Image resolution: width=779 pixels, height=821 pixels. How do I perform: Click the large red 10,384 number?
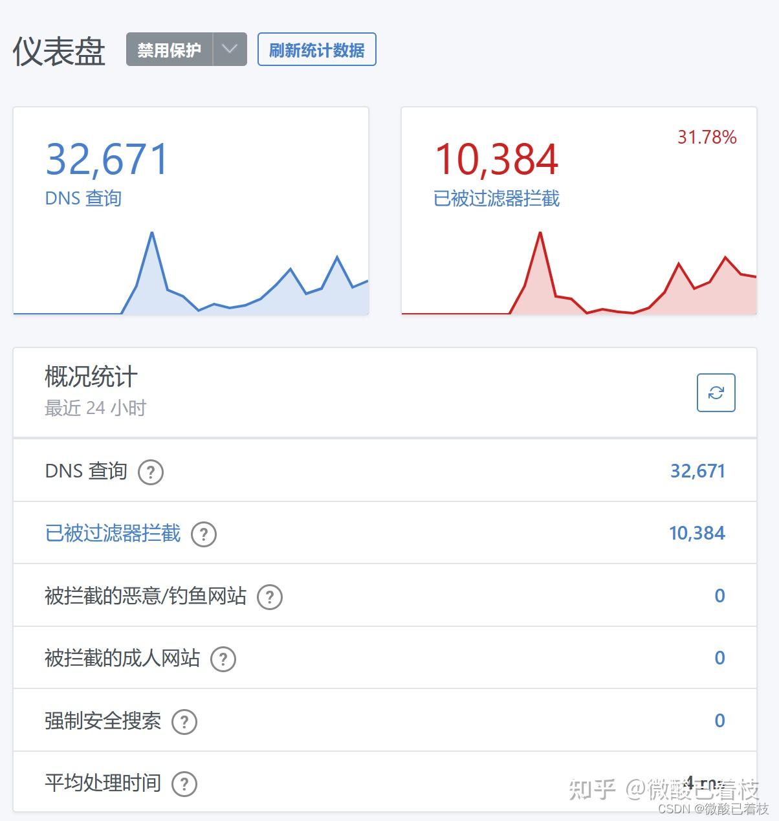(x=496, y=160)
